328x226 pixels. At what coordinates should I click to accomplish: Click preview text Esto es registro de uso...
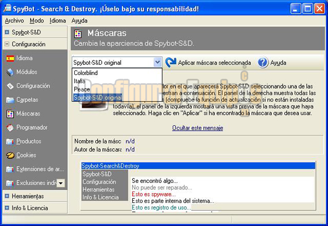(161, 207)
